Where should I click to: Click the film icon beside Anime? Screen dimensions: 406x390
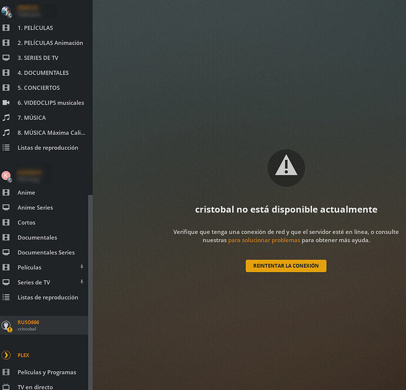click(x=6, y=193)
